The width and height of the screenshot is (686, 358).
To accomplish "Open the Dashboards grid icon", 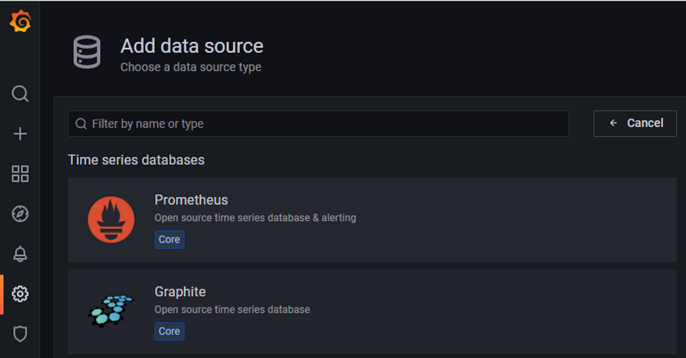I will (x=20, y=174).
